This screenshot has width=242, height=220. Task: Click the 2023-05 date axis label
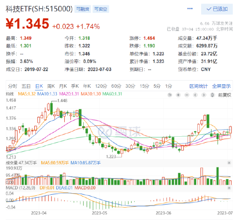pos(99,213)
